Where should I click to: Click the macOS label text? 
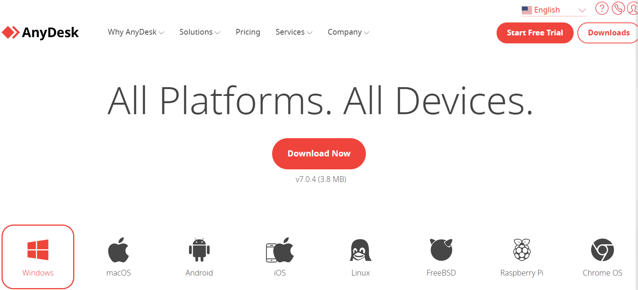pos(119,273)
